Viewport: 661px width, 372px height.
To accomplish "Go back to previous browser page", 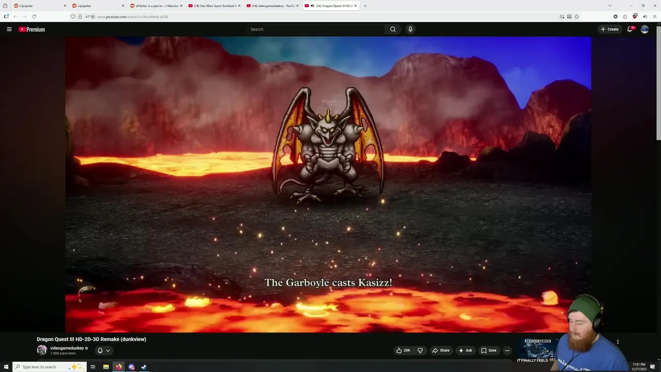I will click(15, 17).
